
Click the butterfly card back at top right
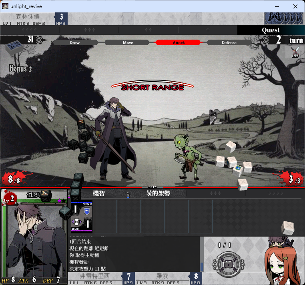(274, 18)
